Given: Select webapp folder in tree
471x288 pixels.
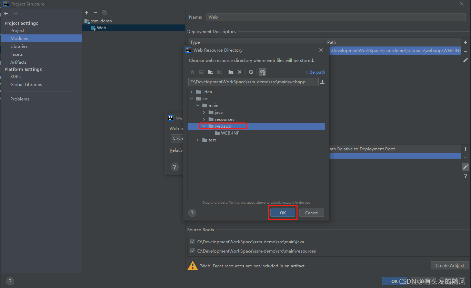Looking at the screenshot, I should (x=256, y=126).
